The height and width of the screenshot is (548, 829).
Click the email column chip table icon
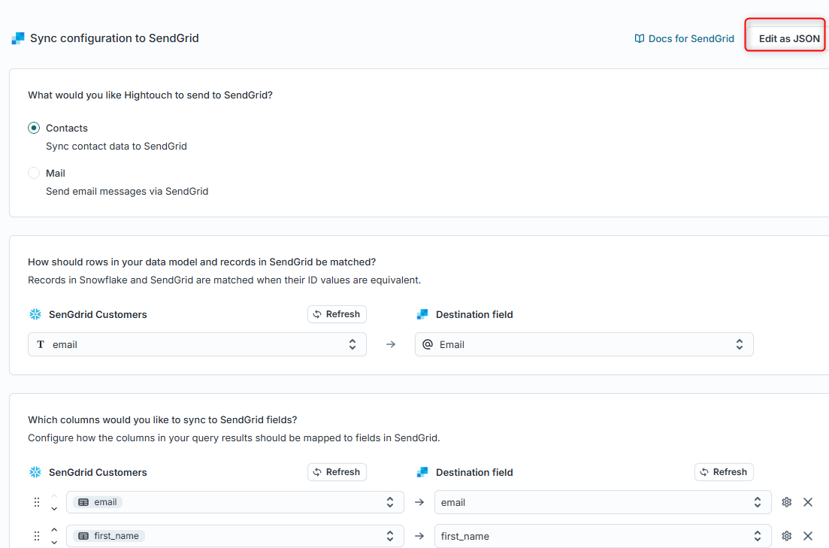83,502
